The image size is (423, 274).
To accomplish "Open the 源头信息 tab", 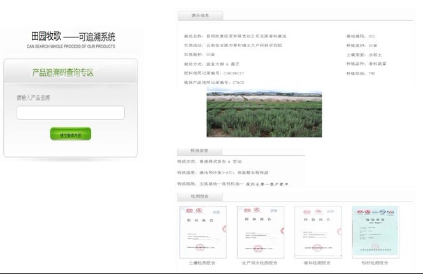I will (x=200, y=16).
